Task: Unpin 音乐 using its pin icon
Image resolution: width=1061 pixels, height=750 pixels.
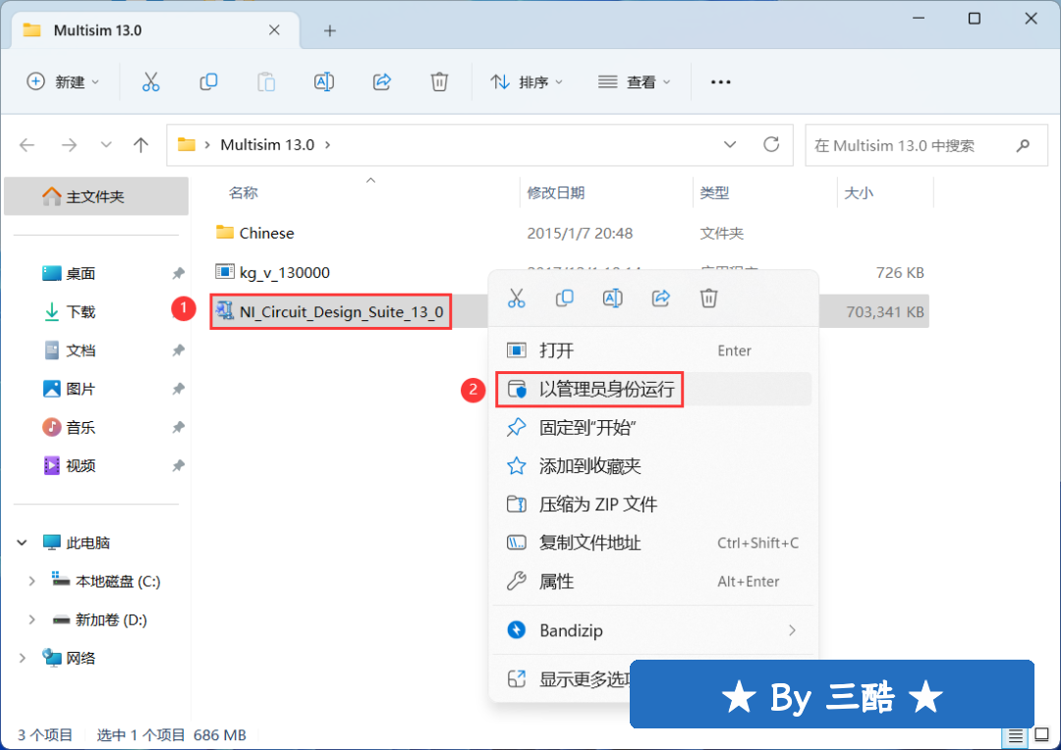Action: [x=178, y=427]
